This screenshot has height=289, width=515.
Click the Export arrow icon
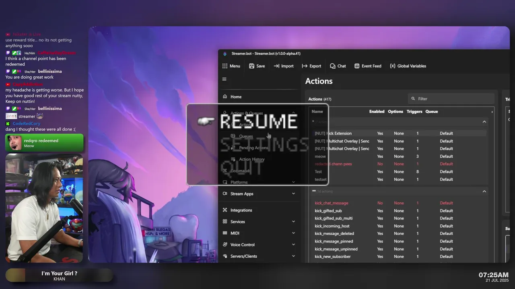point(305,66)
